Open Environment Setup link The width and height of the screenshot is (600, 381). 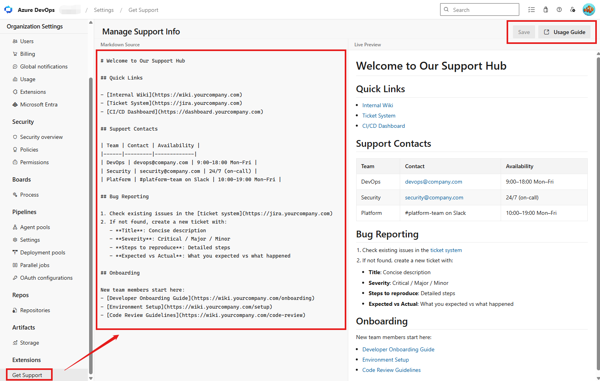(385, 360)
